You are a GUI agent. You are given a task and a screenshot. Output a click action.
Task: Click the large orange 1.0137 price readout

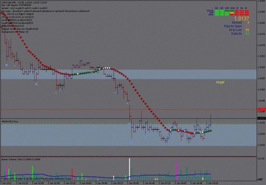tap(242, 18)
